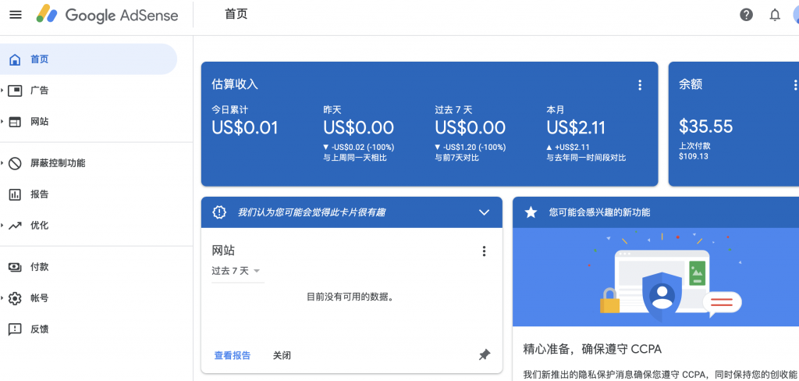Pin the 网站 card with pushpin icon
This screenshot has width=799, height=381.
(x=484, y=355)
